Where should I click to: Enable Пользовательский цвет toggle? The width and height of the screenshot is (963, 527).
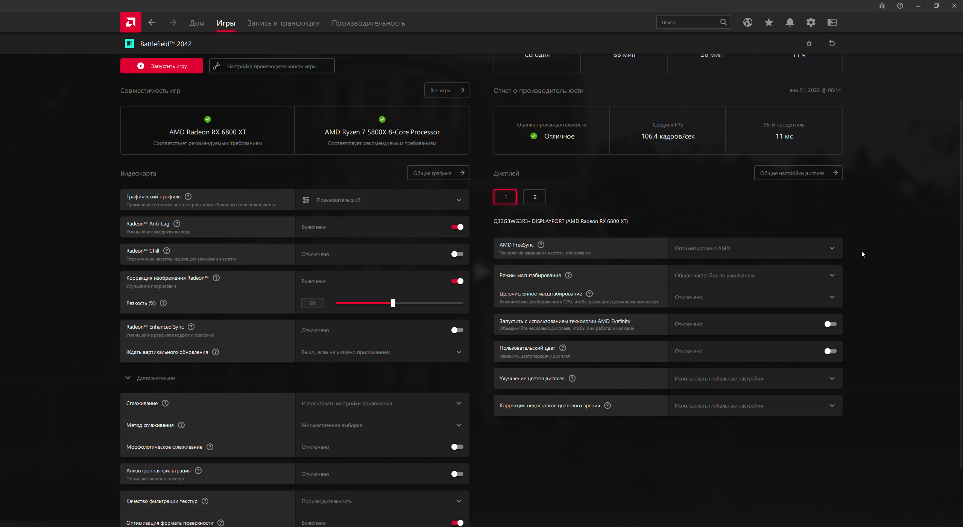(x=830, y=351)
